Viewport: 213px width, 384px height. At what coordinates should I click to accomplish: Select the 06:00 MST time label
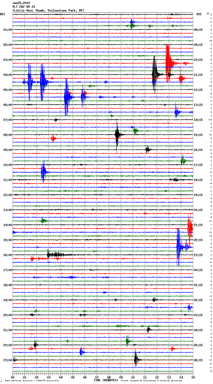(x=8, y=105)
